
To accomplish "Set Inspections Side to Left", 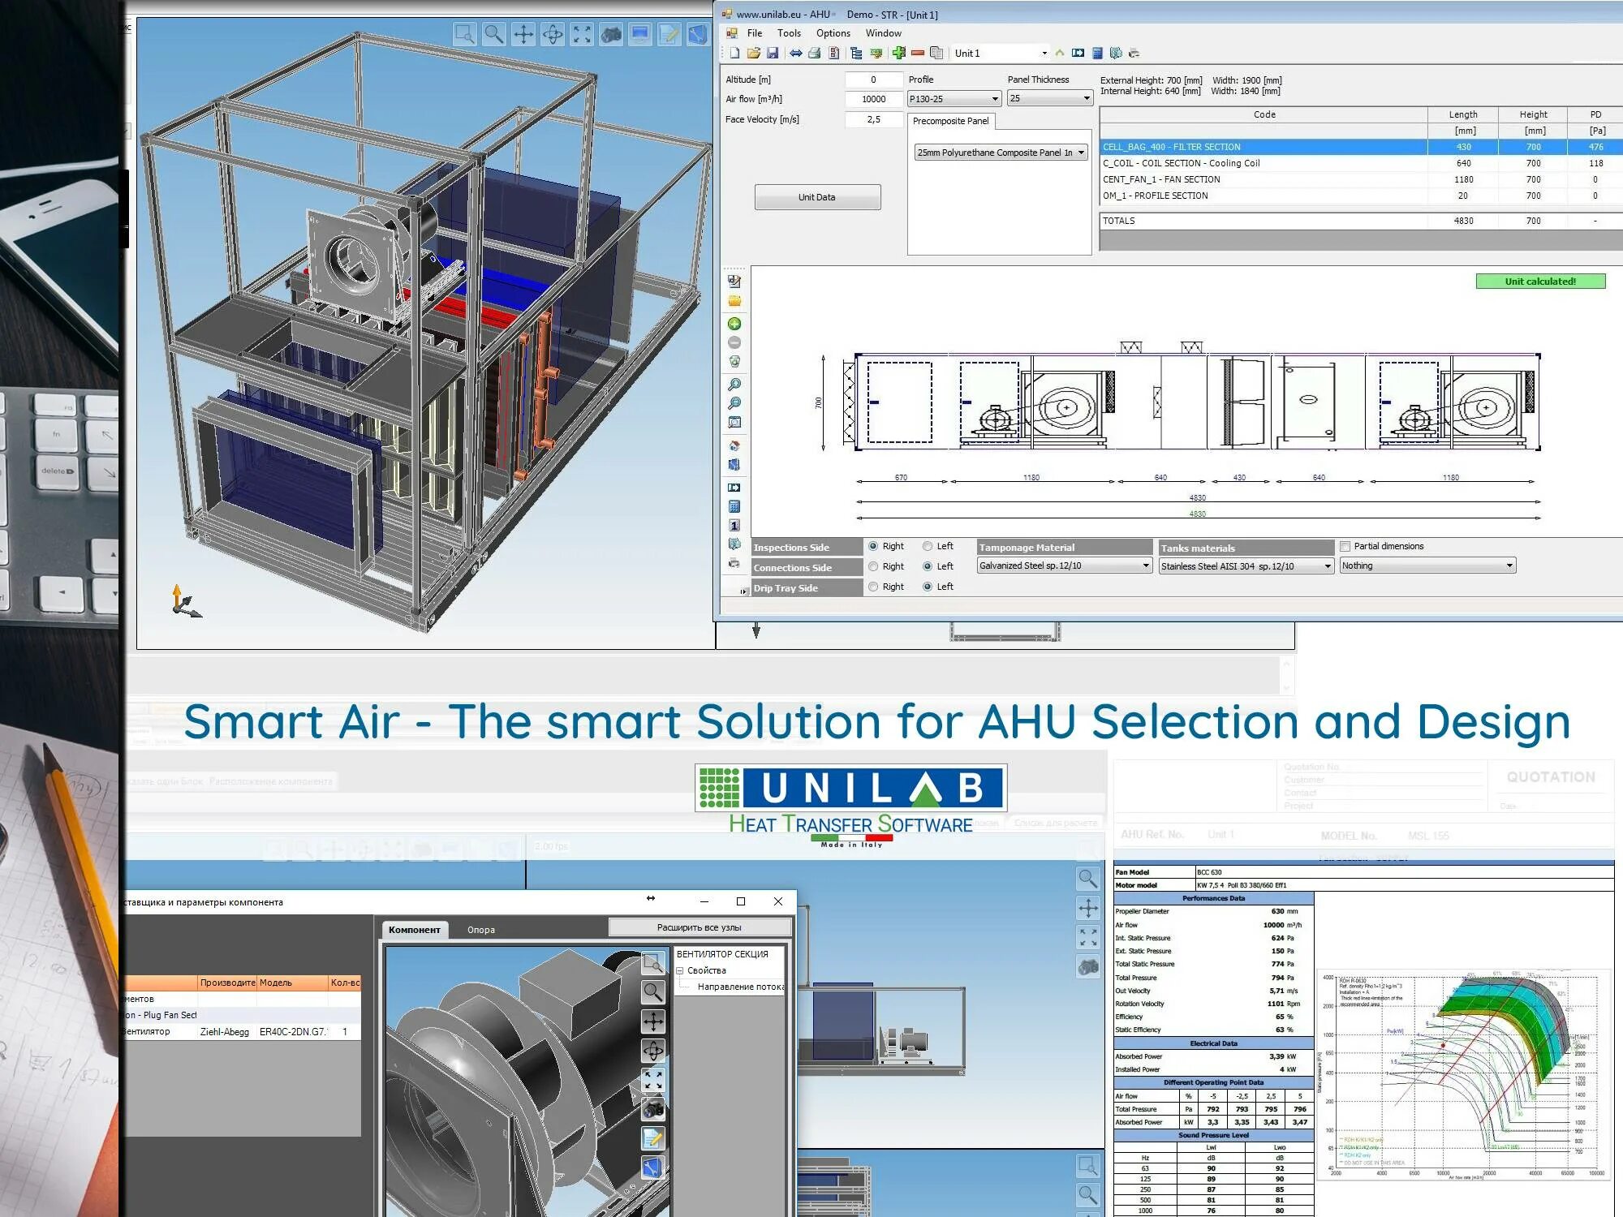I will pos(928,547).
